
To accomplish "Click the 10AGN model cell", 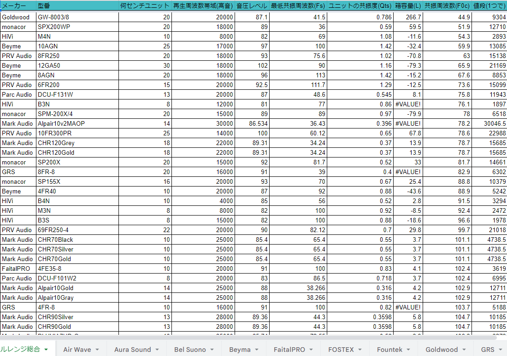I will (77, 46).
